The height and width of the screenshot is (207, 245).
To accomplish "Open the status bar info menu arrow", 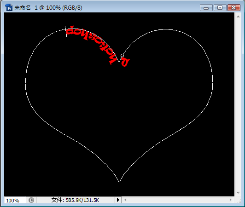I will [x=118, y=200].
